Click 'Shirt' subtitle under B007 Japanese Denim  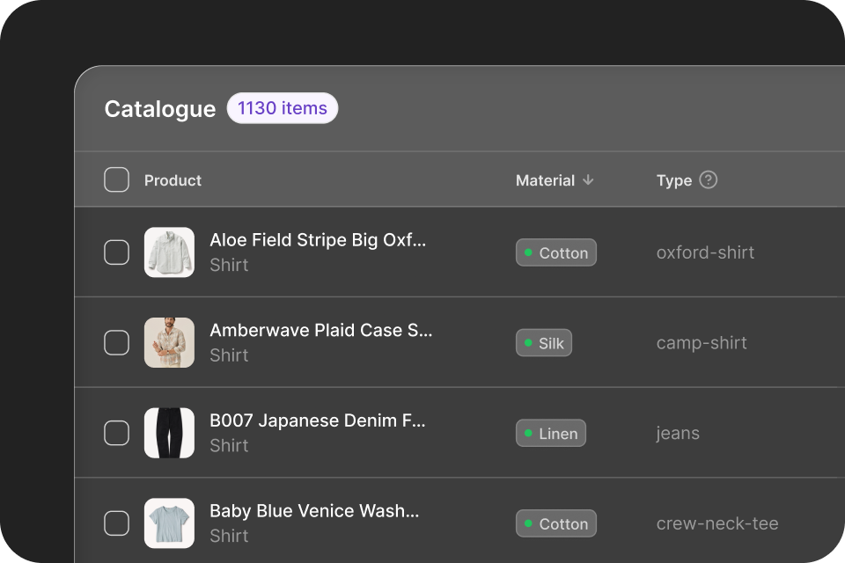click(x=229, y=445)
